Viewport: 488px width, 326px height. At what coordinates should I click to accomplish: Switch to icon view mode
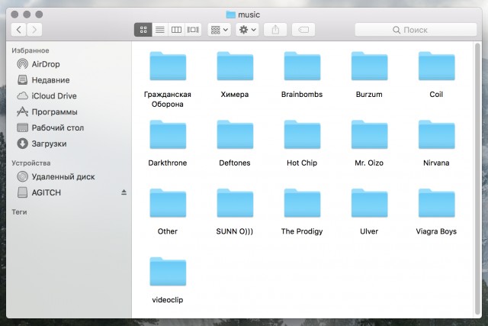pyautogui.click(x=143, y=29)
